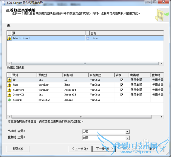The image size is (171, 157).
Task: Close the SQL Server wizard window
Action: pyautogui.click(x=163, y=2)
